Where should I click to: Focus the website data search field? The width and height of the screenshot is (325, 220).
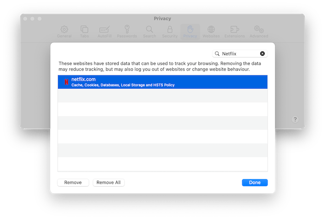(240, 54)
